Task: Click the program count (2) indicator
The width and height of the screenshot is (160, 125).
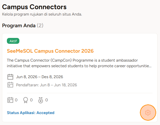Action: [x=40, y=25]
